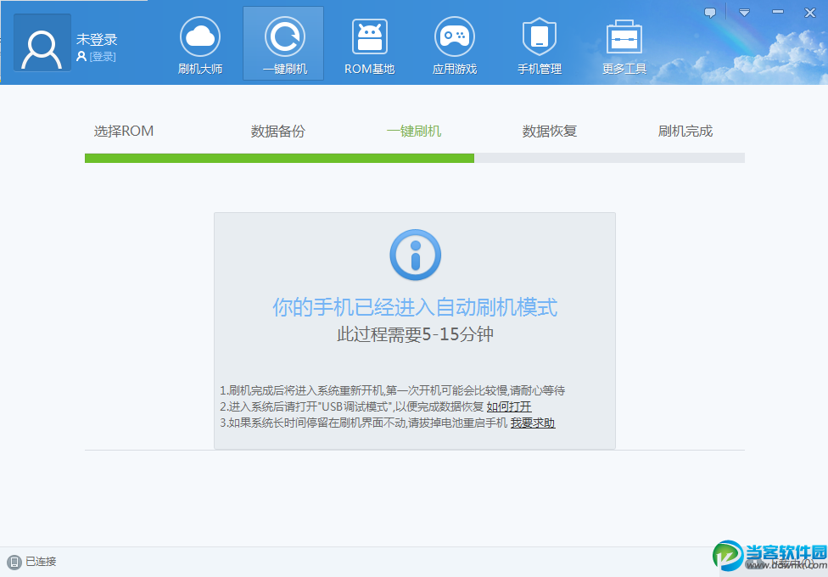Click the 已连接 phone status icon

(14, 562)
